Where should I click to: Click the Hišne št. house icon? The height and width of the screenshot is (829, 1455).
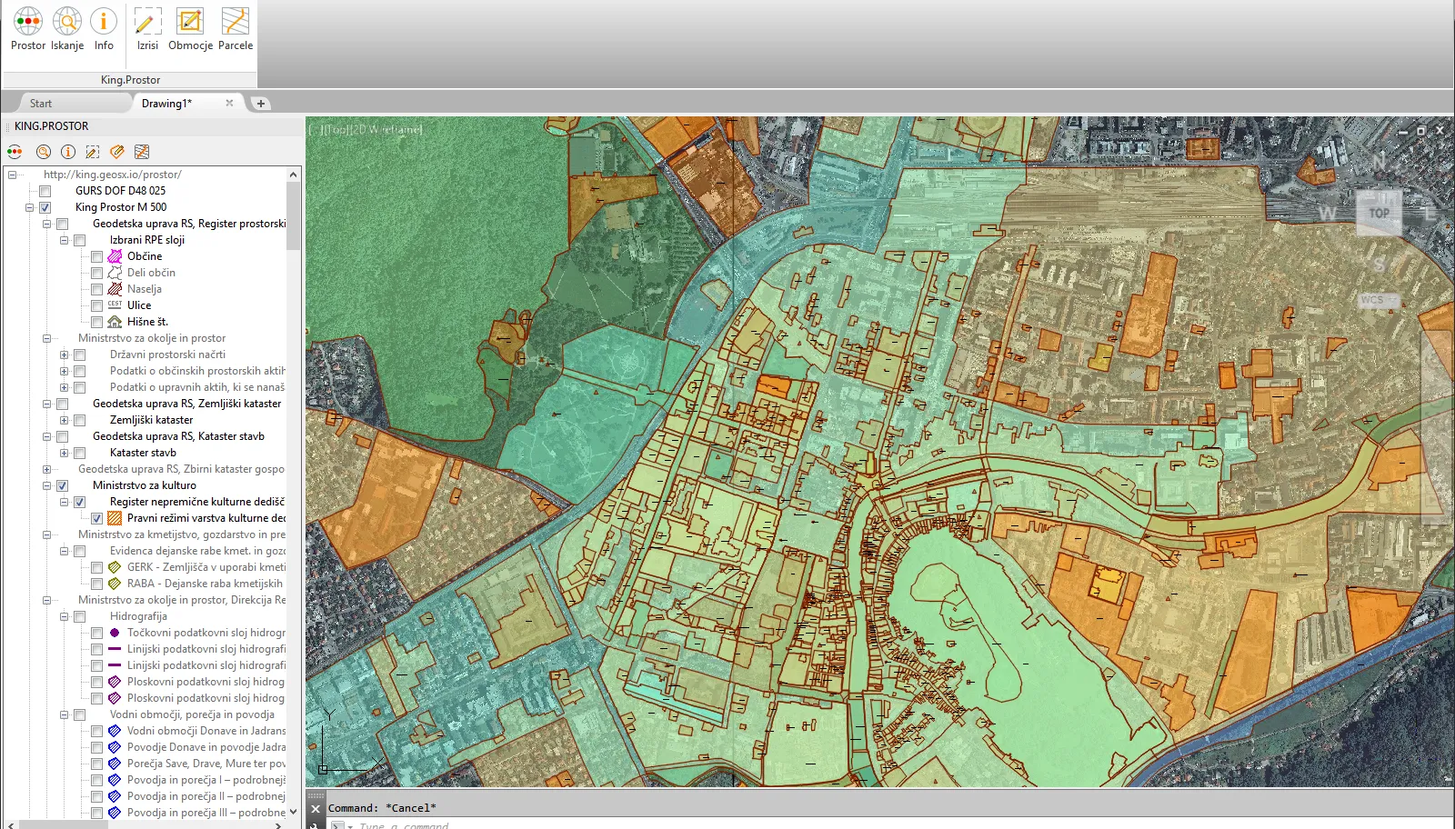pos(115,322)
